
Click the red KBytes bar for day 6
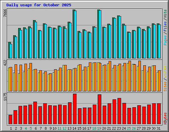point(35,113)
